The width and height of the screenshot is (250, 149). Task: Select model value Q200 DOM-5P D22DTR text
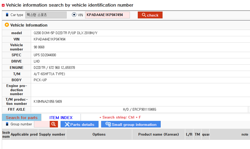tap(65, 33)
